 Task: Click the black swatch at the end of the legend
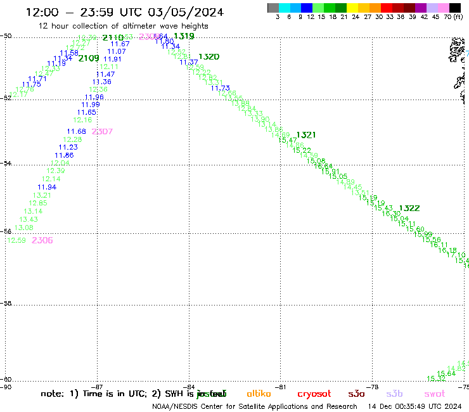coord(455,8)
